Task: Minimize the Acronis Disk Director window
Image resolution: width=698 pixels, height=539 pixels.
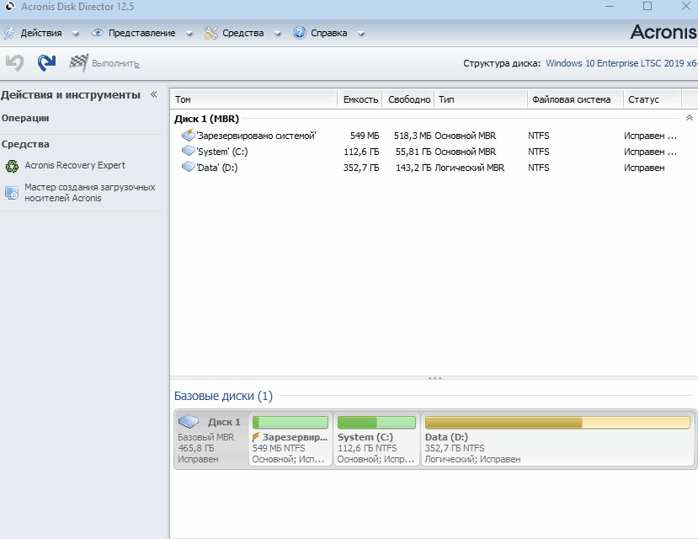Action: point(610,6)
